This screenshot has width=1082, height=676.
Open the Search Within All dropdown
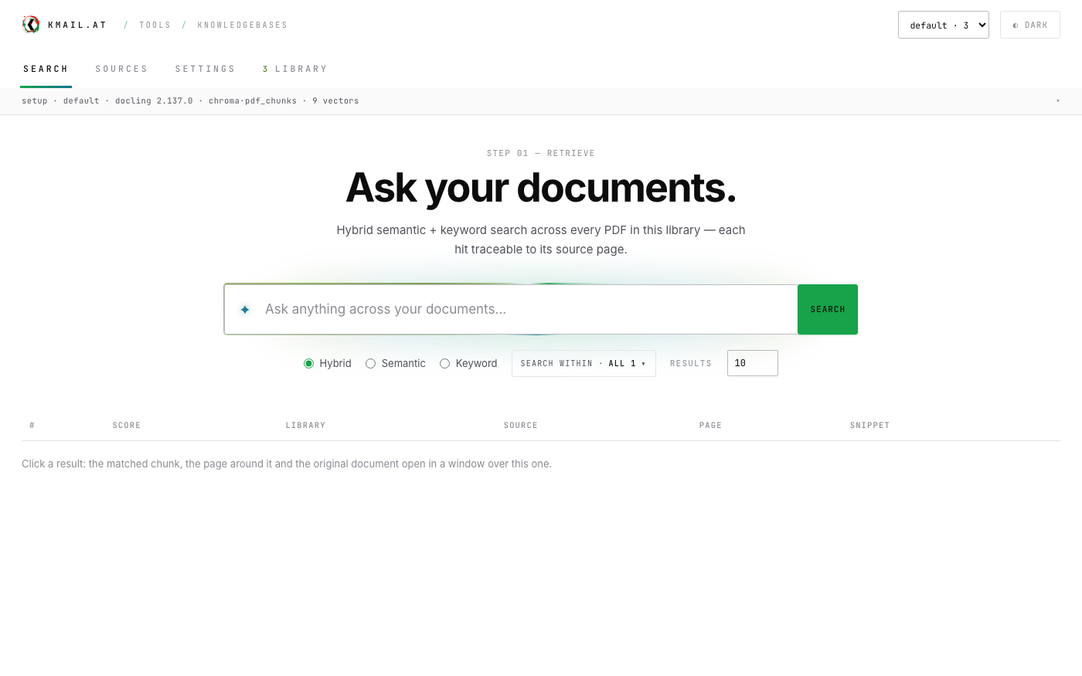[x=584, y=363]
